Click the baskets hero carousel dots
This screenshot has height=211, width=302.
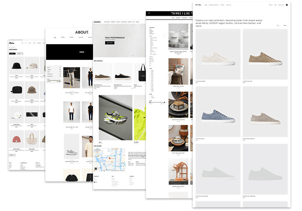pyautogui.click(x=133, y=55)
